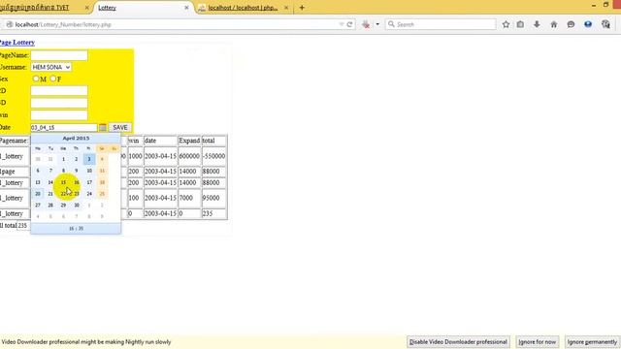
Task: Switch to the TVET tab
Action: pos(44,8)
